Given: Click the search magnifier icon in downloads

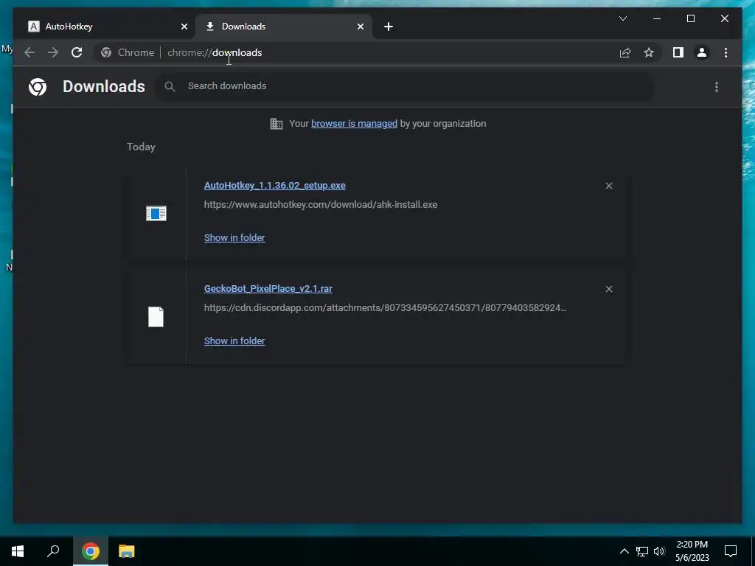Looking at the screenshot, I should 170,86.
